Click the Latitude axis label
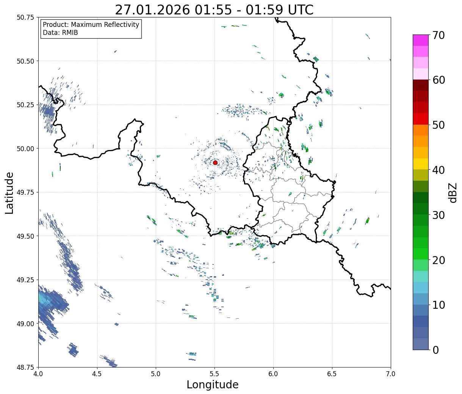The image size is (462, 394). [x=9, y=193]
